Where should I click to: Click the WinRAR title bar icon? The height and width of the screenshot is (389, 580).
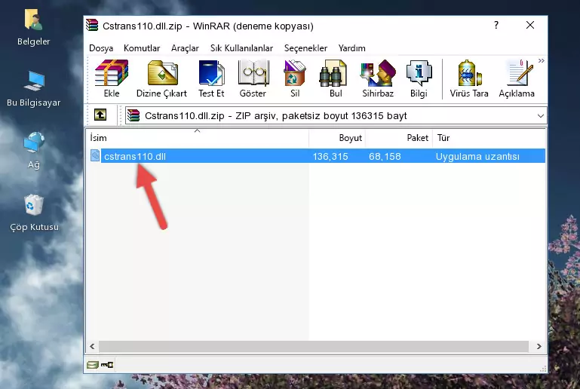[92, 26]
